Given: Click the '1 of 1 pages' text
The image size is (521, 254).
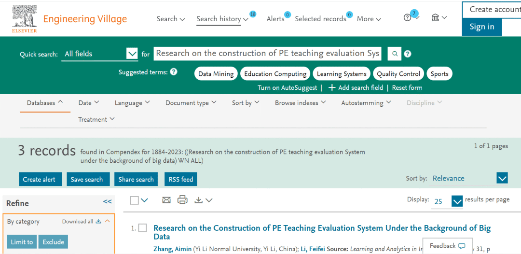Looking at the screenshot, I should tap(491, 146).
